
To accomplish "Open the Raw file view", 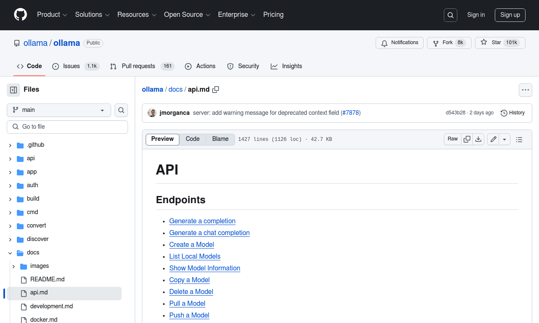I will click(453, 139).
